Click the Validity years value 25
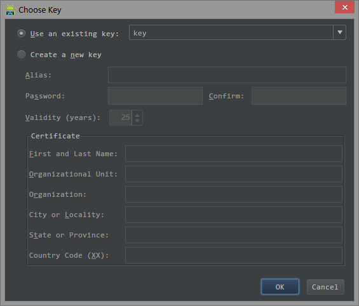Screen dimensions: 359x306 pos(121,117)
